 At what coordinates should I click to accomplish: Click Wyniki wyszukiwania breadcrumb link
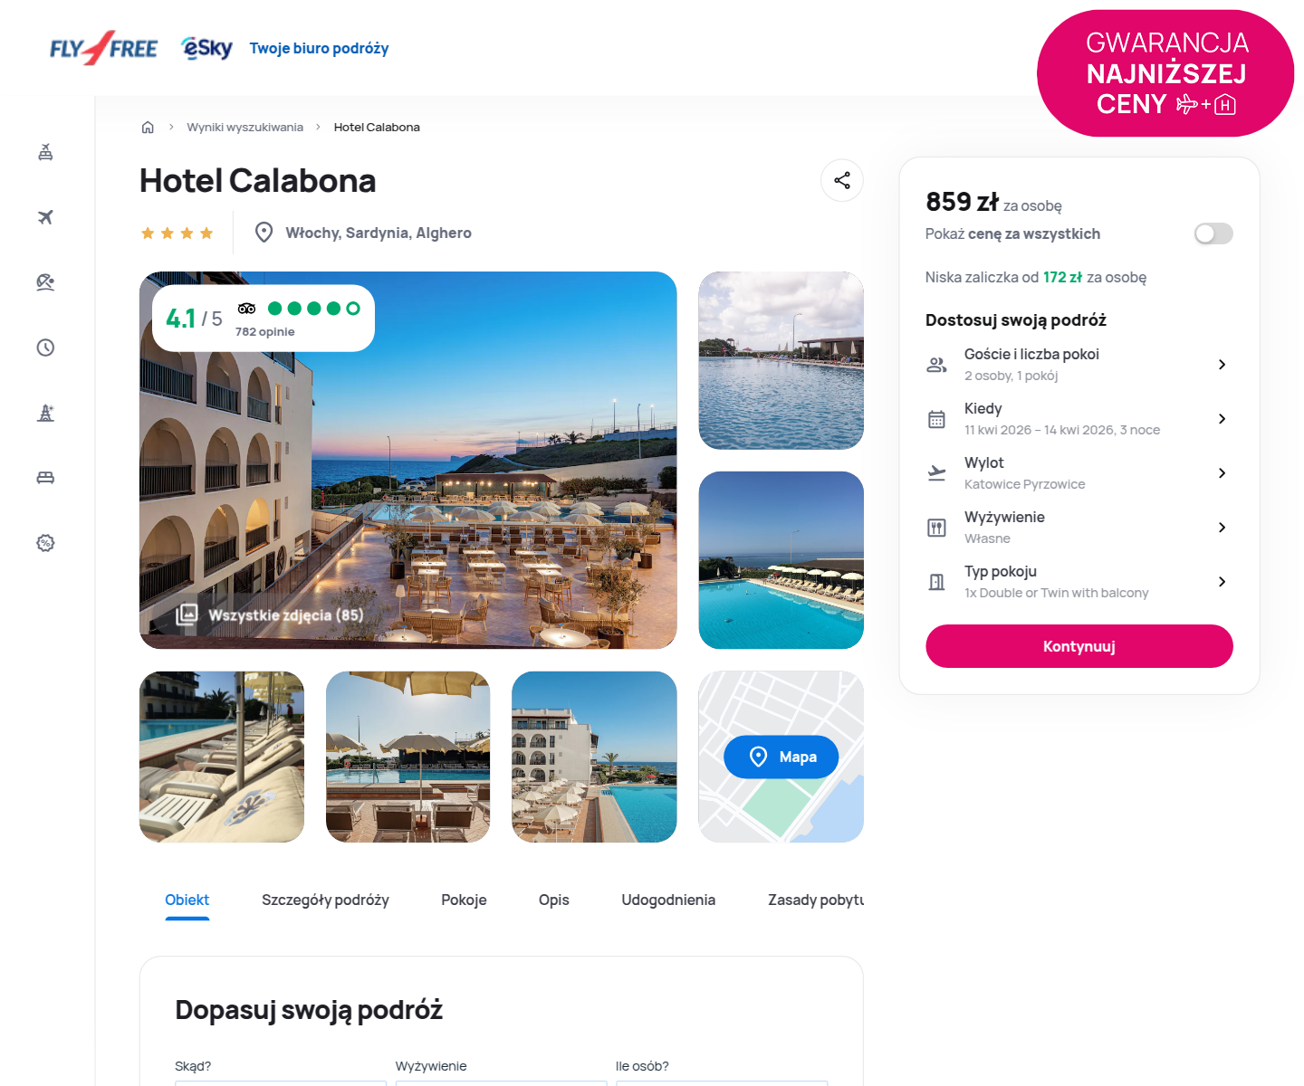[244, 127]
